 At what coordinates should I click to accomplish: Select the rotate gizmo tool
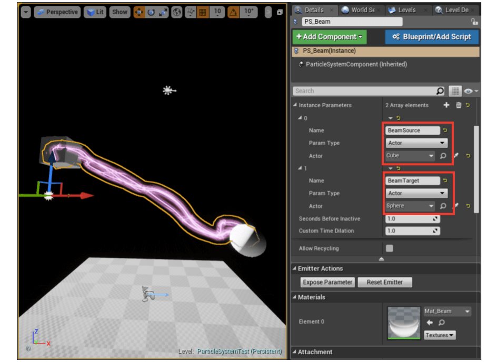(x=151, y=12)
